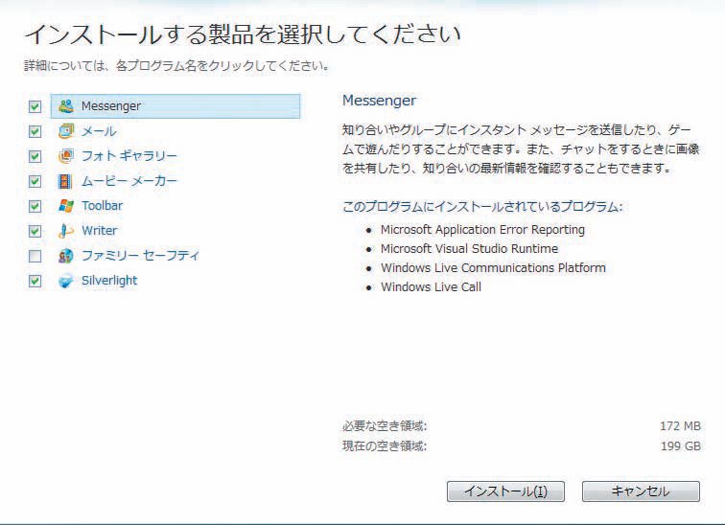The height and width of the screenshot is (525, 725).
Task: Click the キャンセル button
Action: click(641, 491)
